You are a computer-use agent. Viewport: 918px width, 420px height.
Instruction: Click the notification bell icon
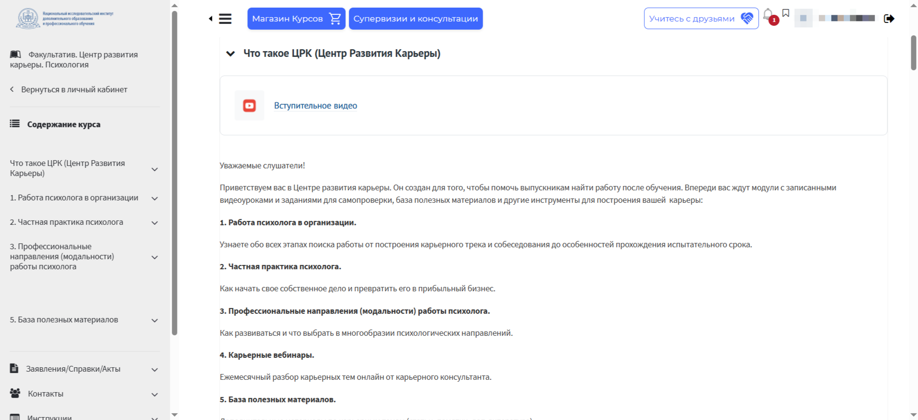click(768, 15)
